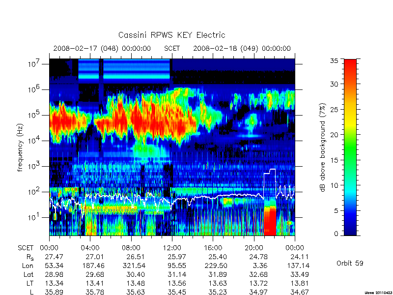The image size is (393, 295).
Task: Click the 'L' row label
Action: (31, 292)
